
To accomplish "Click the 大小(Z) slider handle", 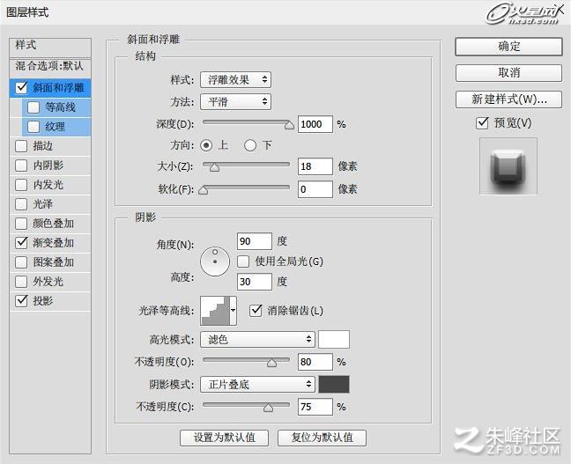I will click(x=214, y=167).
